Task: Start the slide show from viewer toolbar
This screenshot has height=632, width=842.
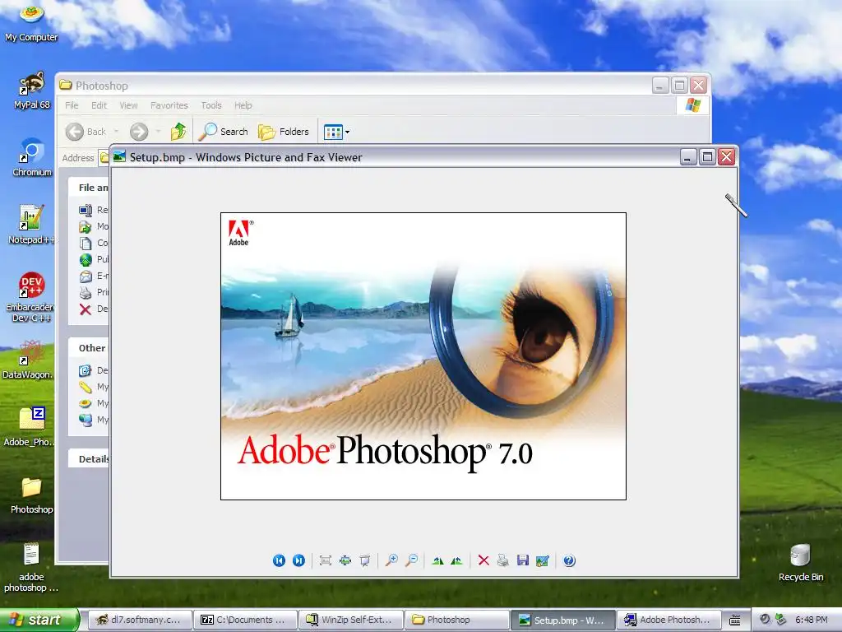Action: [x=364, y=560]
